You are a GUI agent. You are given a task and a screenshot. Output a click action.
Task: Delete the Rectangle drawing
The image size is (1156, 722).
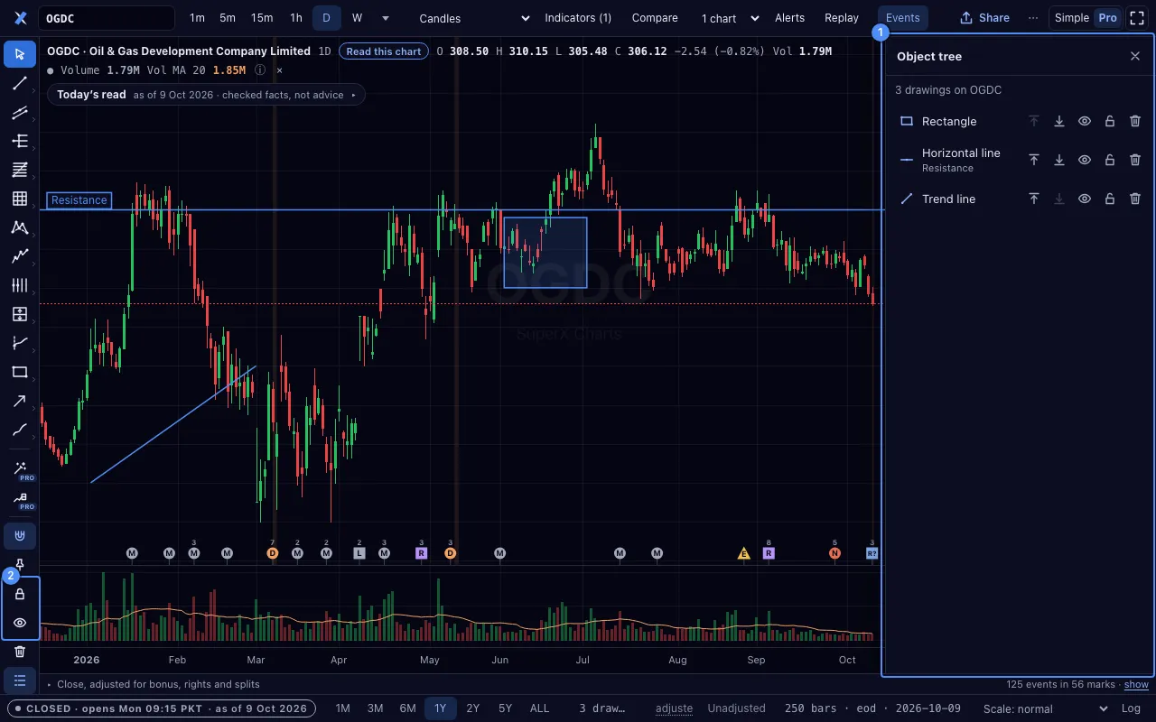pos(1135,121)
